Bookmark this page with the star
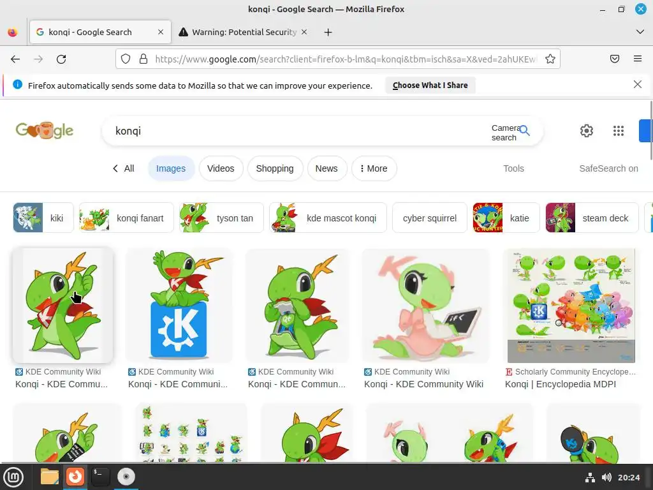 [x=550, y=59]
